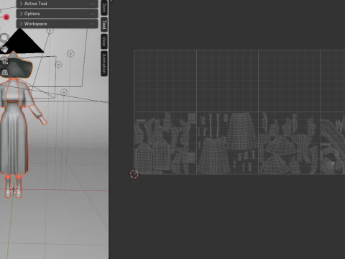Grab the Active Tool panel grip handle
Image resolution: width=345 pixels, height=259 pixels.
(x=93, y=4)
